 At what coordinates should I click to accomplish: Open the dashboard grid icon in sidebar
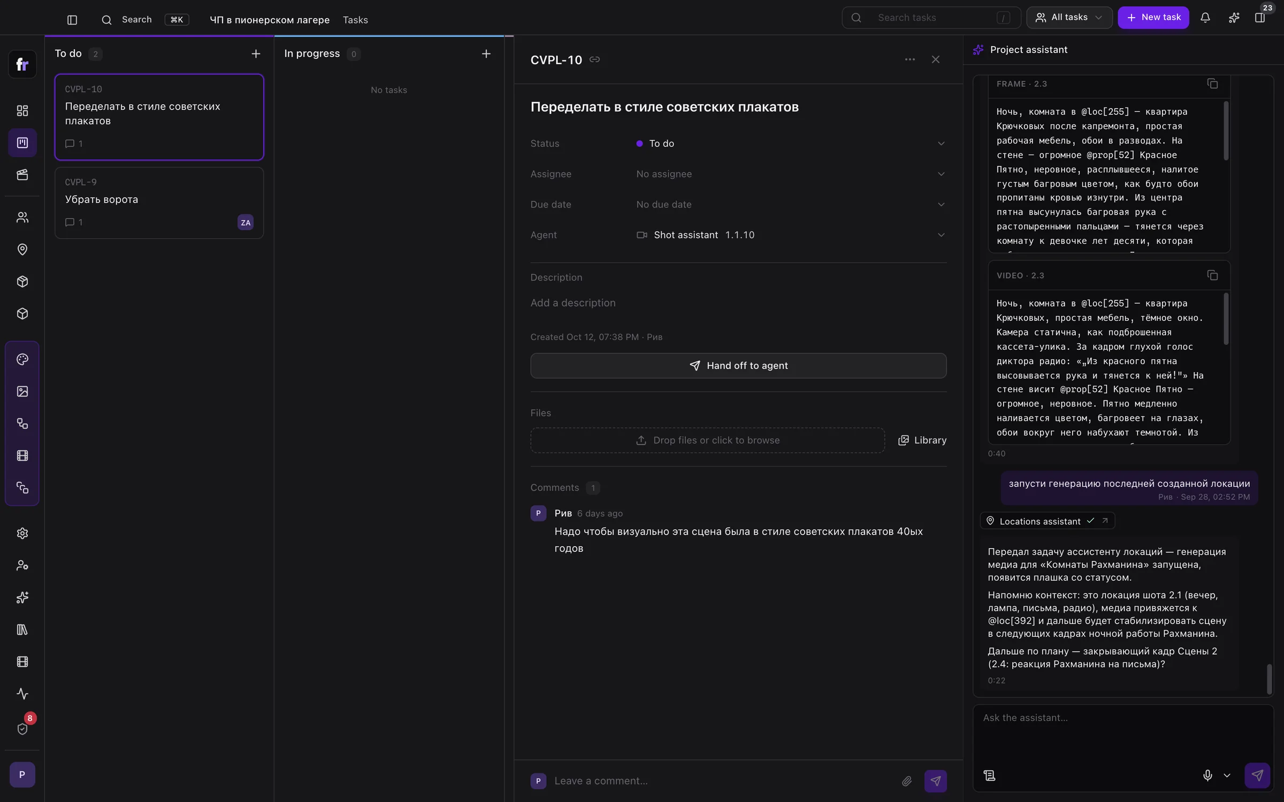point(22,111)
